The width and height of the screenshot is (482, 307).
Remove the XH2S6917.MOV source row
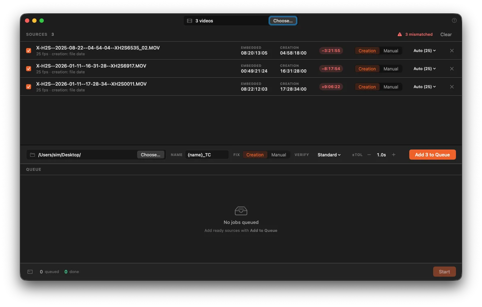point(452,69)
